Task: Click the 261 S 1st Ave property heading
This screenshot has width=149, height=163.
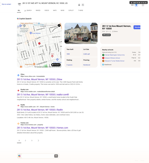Action: (117, 27)
